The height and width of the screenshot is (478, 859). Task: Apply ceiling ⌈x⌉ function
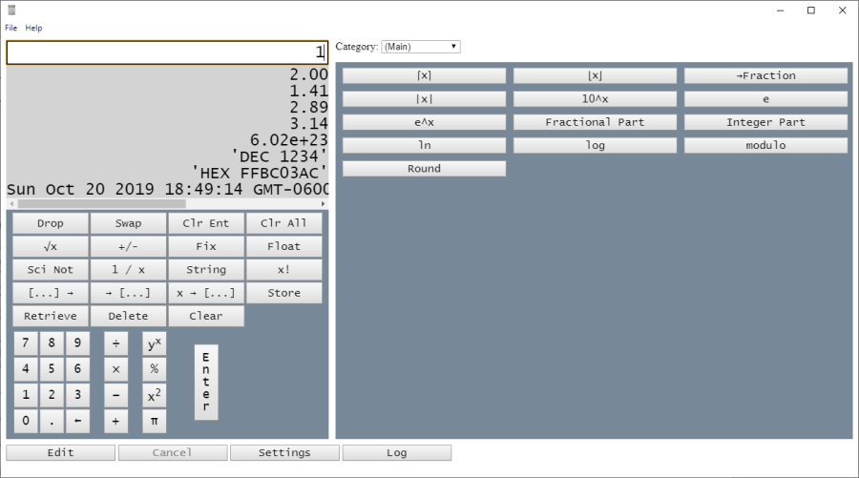click(424, 75)
